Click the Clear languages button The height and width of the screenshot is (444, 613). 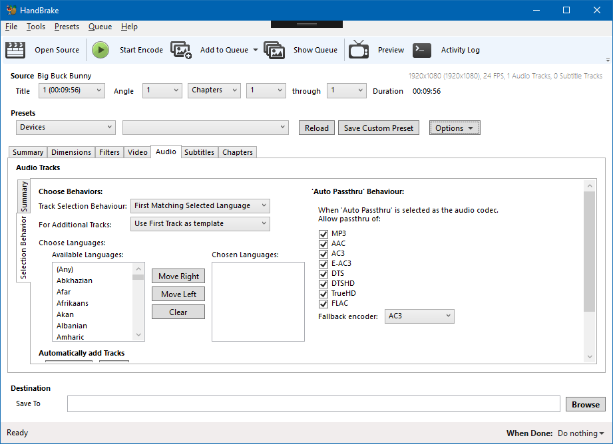[178, 312]
